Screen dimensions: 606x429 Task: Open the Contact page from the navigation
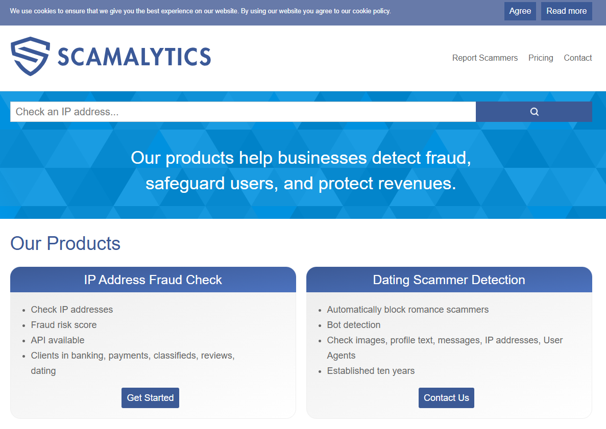pos(577,58)
